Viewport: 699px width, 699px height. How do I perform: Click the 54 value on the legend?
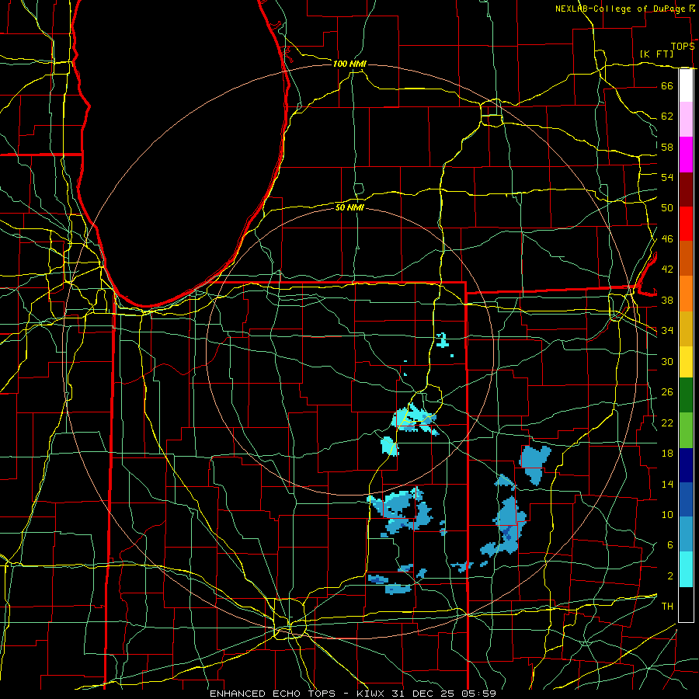pyautogui.click(x=667, y=177)
